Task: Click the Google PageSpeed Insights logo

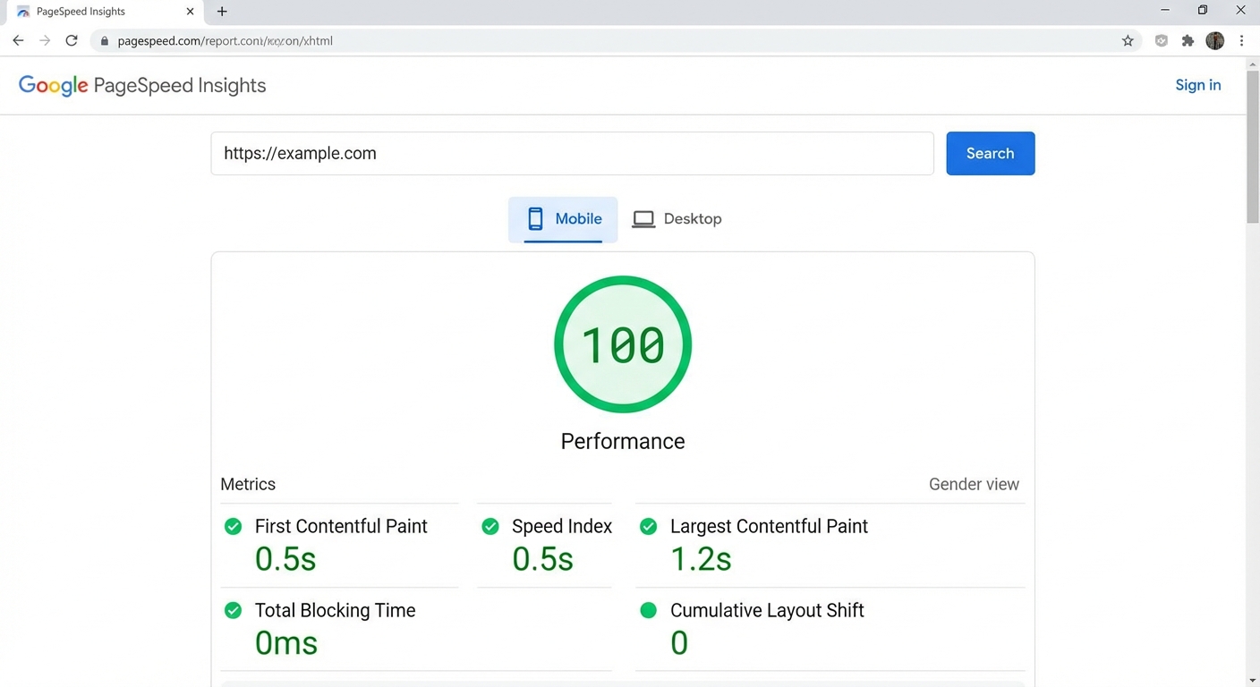Action: pos(142,86)
